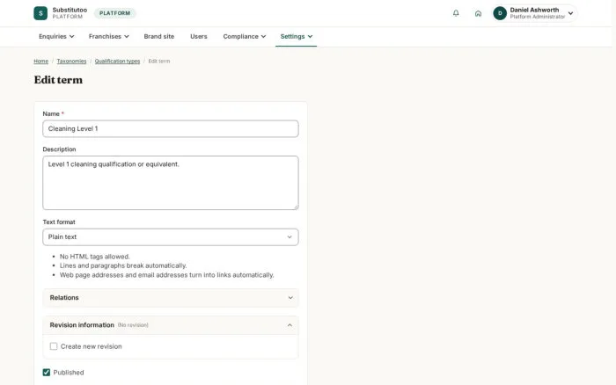Viewport: 616px width, 385px height.
Task: Click the home icon in header
Action: 478,13
